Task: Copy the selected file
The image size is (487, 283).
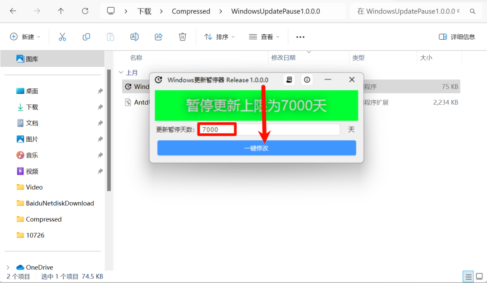Action: tap(86, 37)
